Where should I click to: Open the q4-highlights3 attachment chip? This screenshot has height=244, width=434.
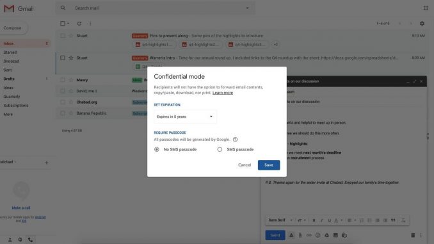247,45
